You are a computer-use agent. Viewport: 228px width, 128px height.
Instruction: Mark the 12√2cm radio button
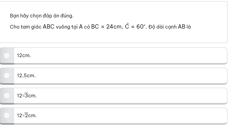coord(7,115)
